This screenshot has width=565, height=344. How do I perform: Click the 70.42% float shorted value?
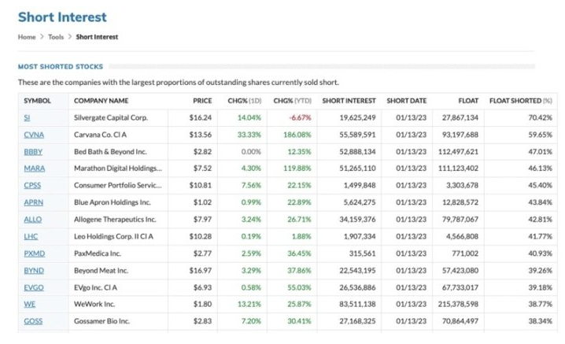point(540,117)
